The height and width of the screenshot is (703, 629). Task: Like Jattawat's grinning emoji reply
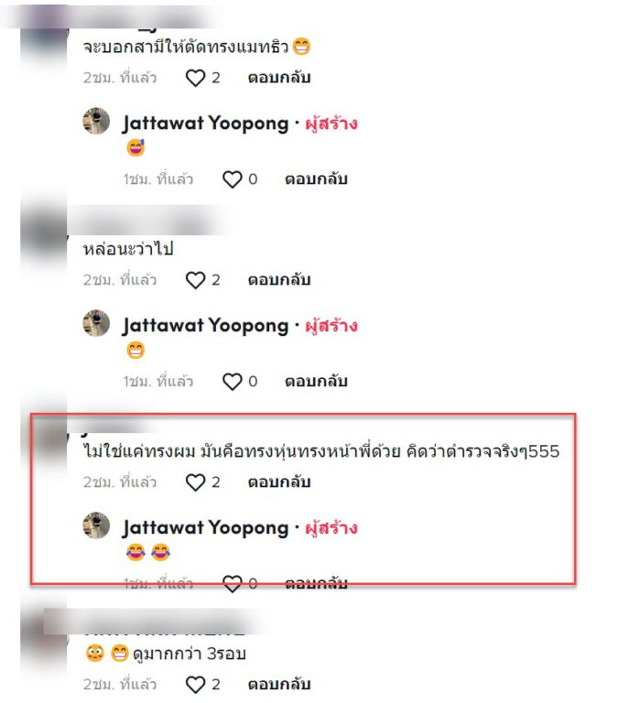coord(233,382)
